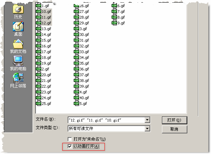Select the GIF icon of 13.gif
211x154 pixels.
pos(39,29)
